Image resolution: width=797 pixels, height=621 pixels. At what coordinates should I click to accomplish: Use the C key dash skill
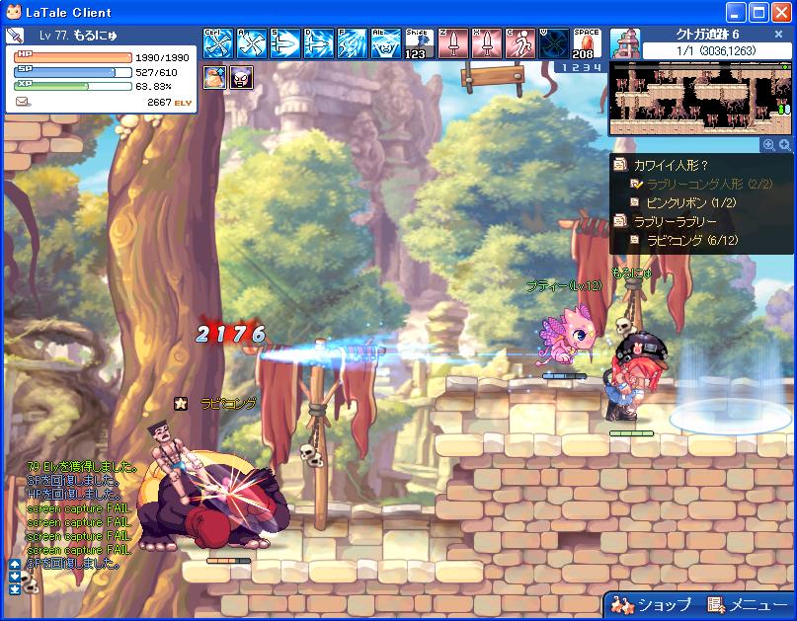click(x=520, y=43)
